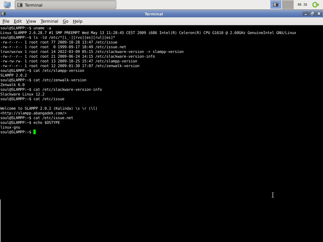Click the 06 26 panel clock
Image resolution: width=323 pixels, height=242 pixels.
[x=302, y=5]
